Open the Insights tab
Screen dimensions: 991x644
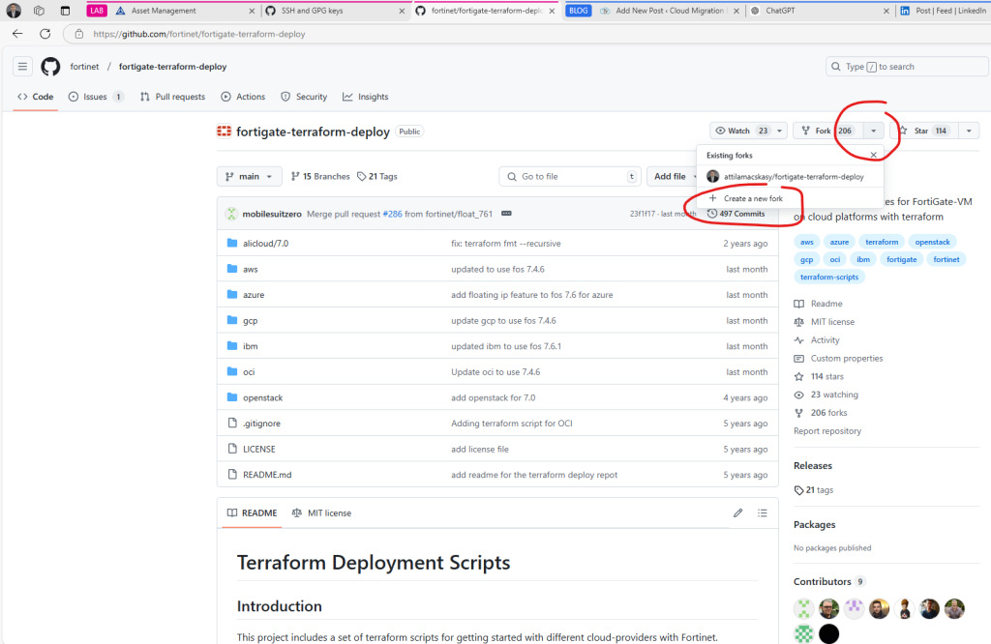[x=365, y=97]
